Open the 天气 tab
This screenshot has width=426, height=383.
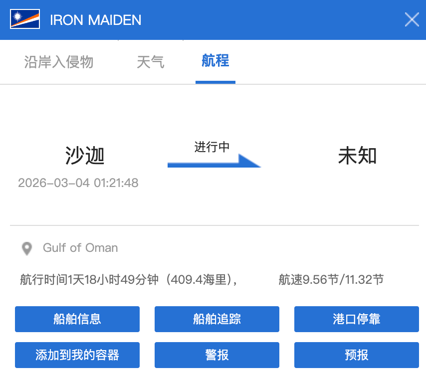[150, 62]
